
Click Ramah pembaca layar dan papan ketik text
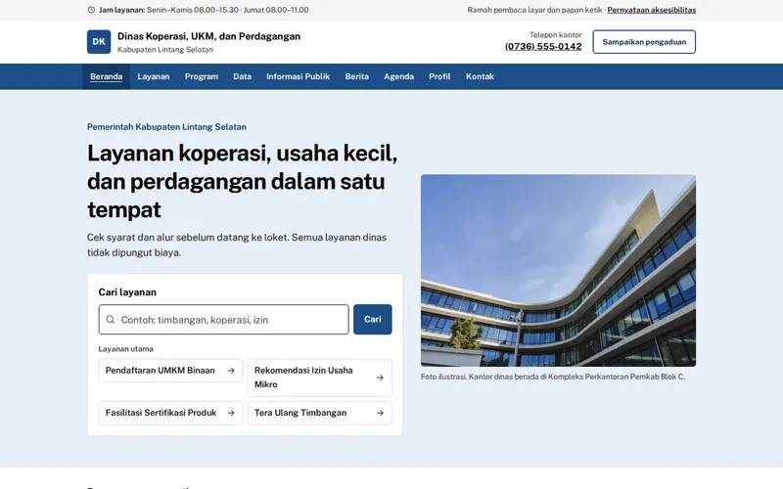pyautogui.click(x=534, y=10)
